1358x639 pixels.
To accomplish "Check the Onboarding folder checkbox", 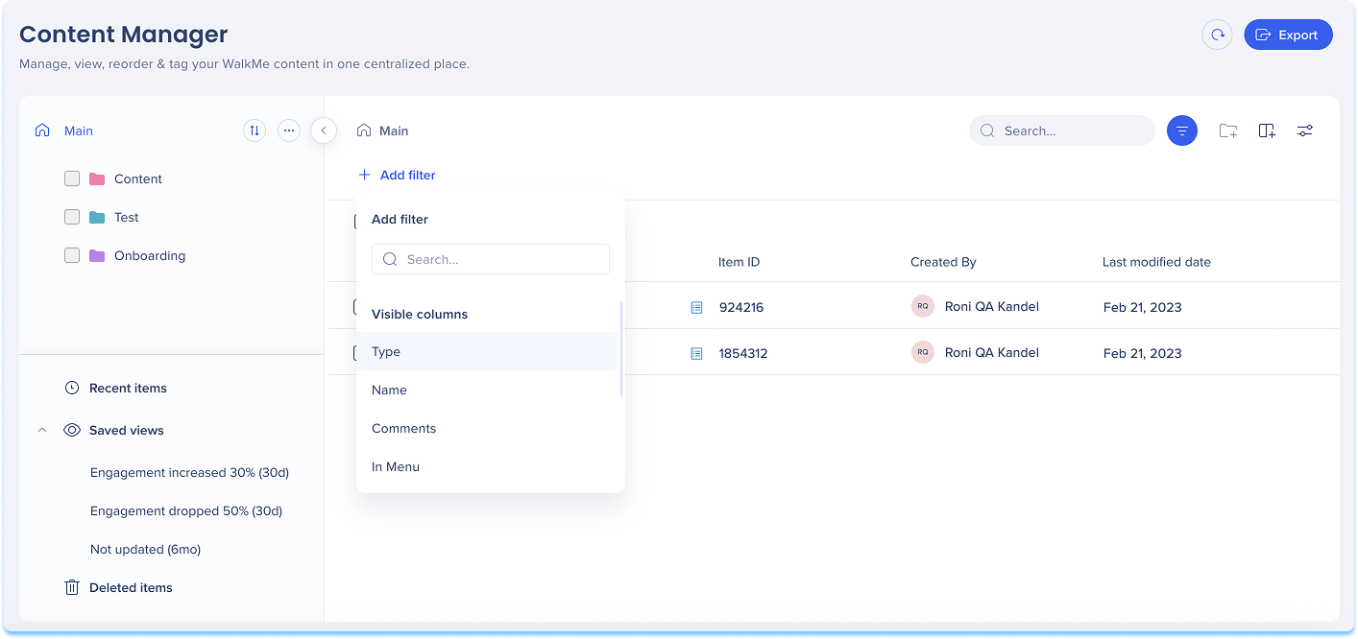I will [x=72, y=255].
